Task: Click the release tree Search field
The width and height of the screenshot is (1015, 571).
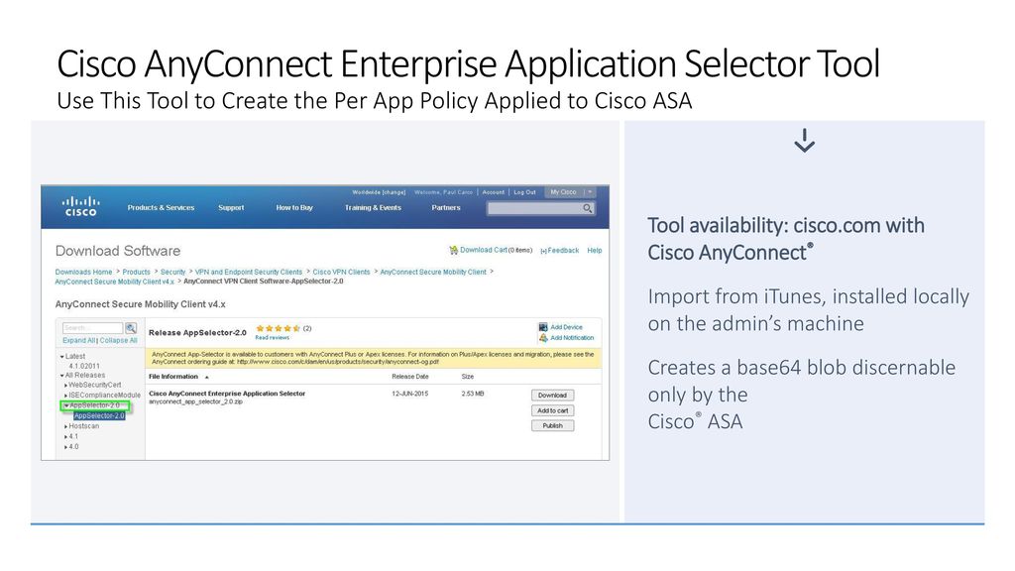Action: [x=92, y=328]
